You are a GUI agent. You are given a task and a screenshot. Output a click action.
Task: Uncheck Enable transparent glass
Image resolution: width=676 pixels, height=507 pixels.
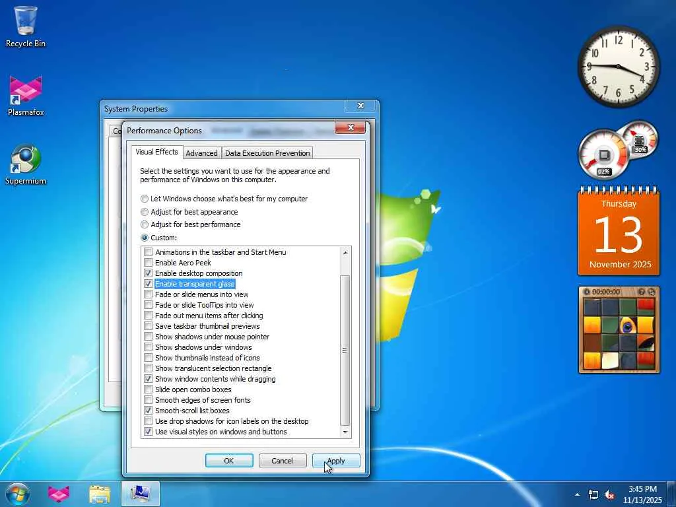pos(149,284)
